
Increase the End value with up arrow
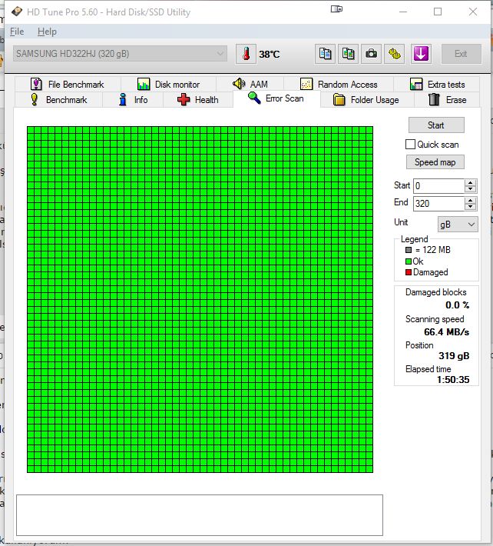click(x=471, y=201)
